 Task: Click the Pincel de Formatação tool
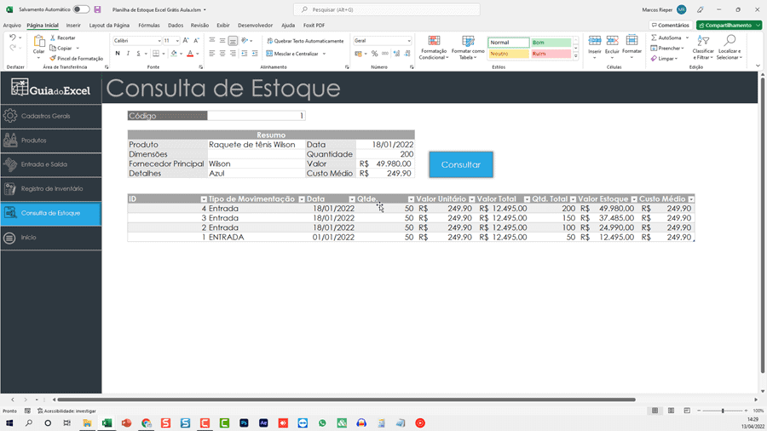[x=77, y=58]
